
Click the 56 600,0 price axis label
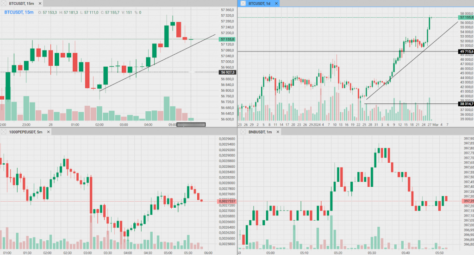(227, 119)
